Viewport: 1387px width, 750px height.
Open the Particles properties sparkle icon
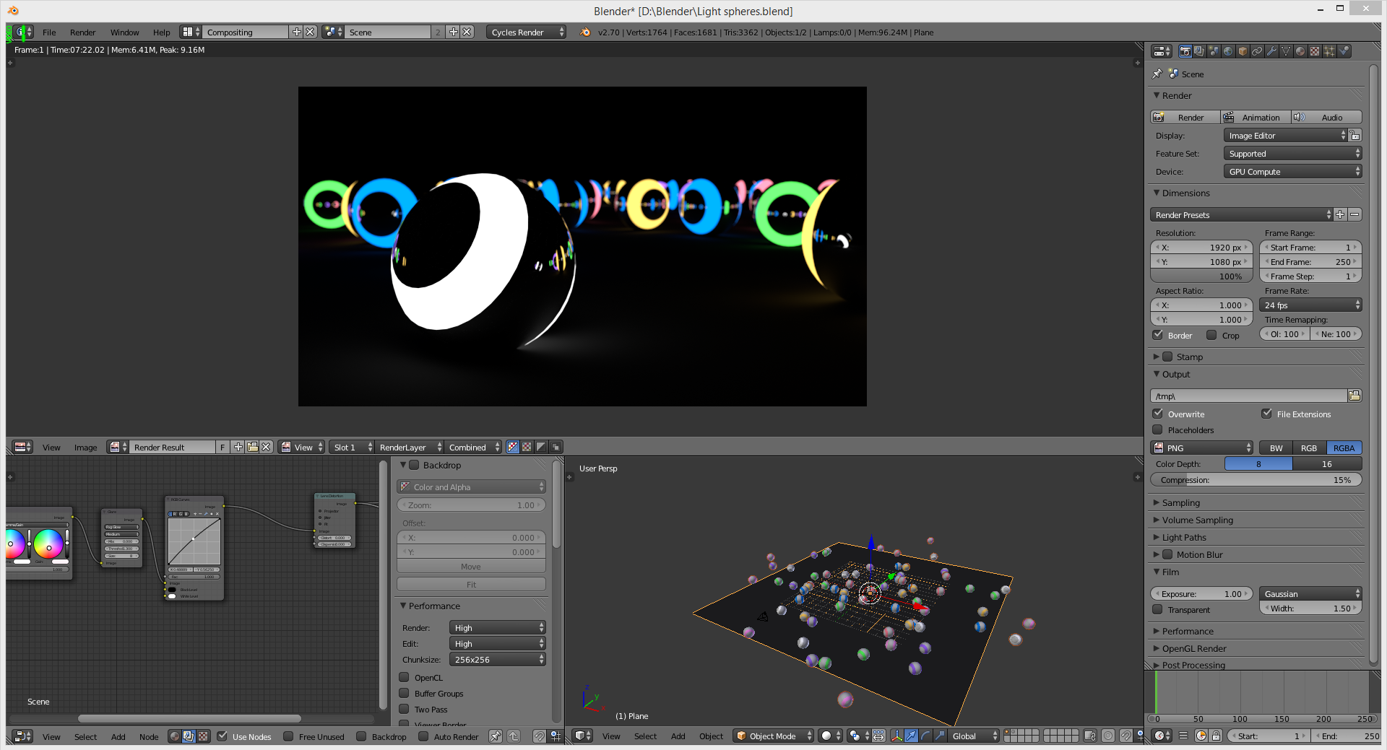(1329, 51)
